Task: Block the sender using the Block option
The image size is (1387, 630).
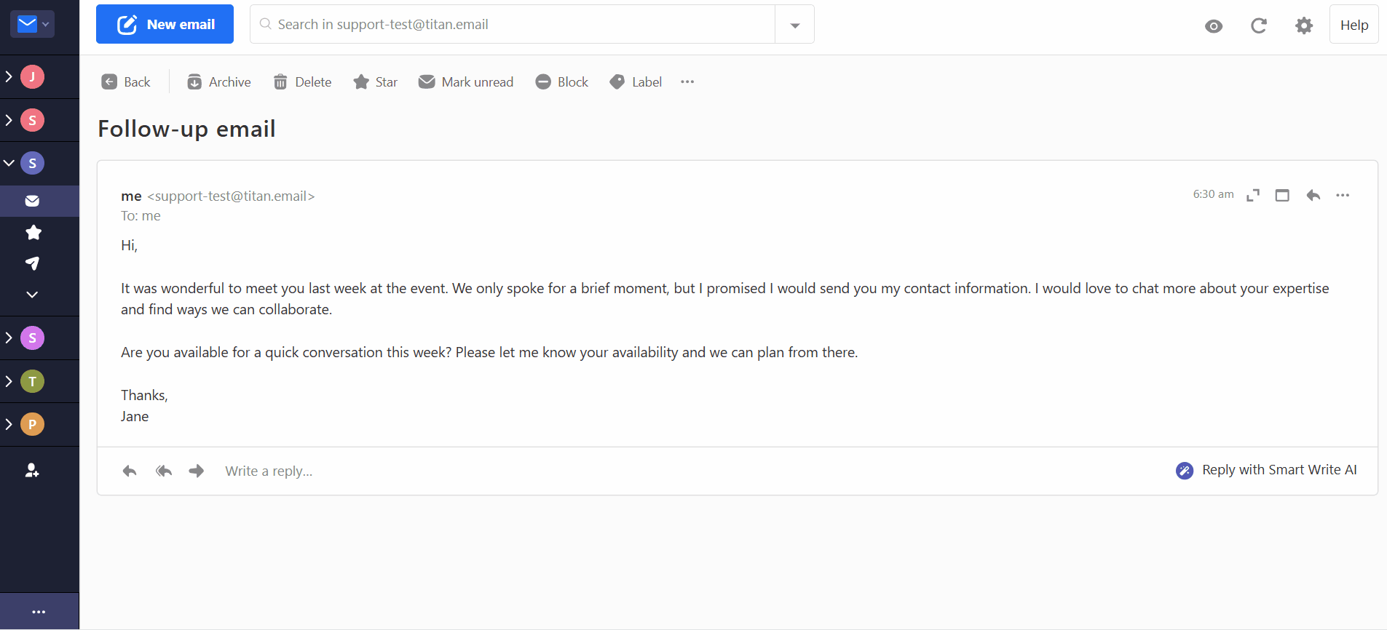Action: (561, 82)
